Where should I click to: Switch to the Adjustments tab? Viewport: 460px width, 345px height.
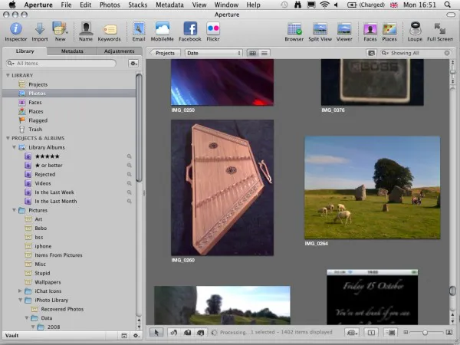[119, 51]
